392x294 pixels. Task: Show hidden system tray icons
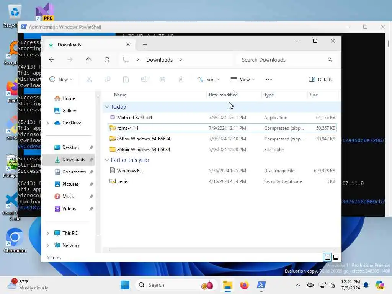tap(298, 285)
